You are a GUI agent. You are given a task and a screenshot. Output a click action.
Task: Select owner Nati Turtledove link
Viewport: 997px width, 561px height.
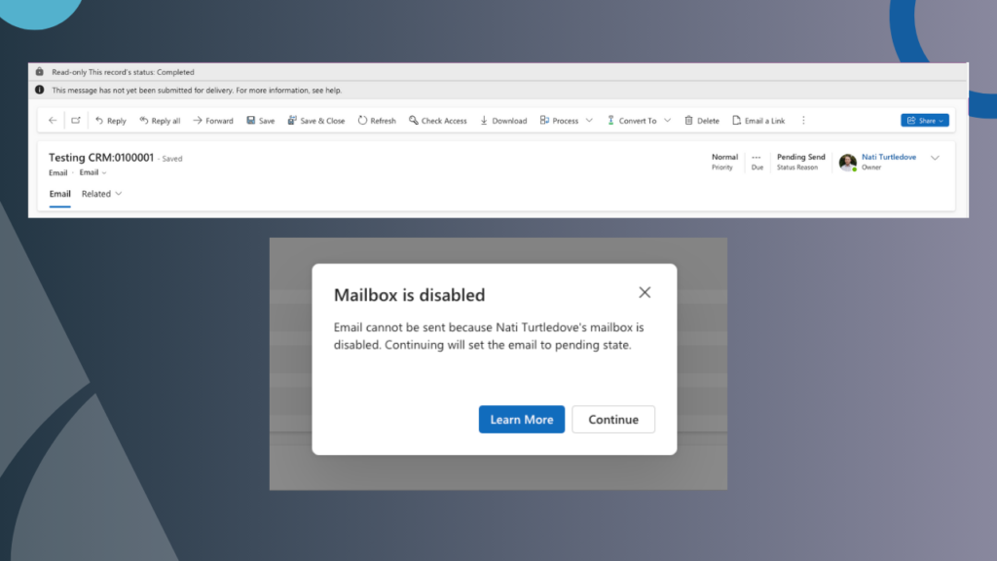coord(889,156)
